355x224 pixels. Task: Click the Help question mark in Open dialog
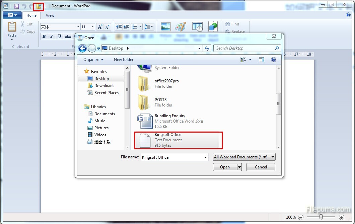click(x=273, y=60)
